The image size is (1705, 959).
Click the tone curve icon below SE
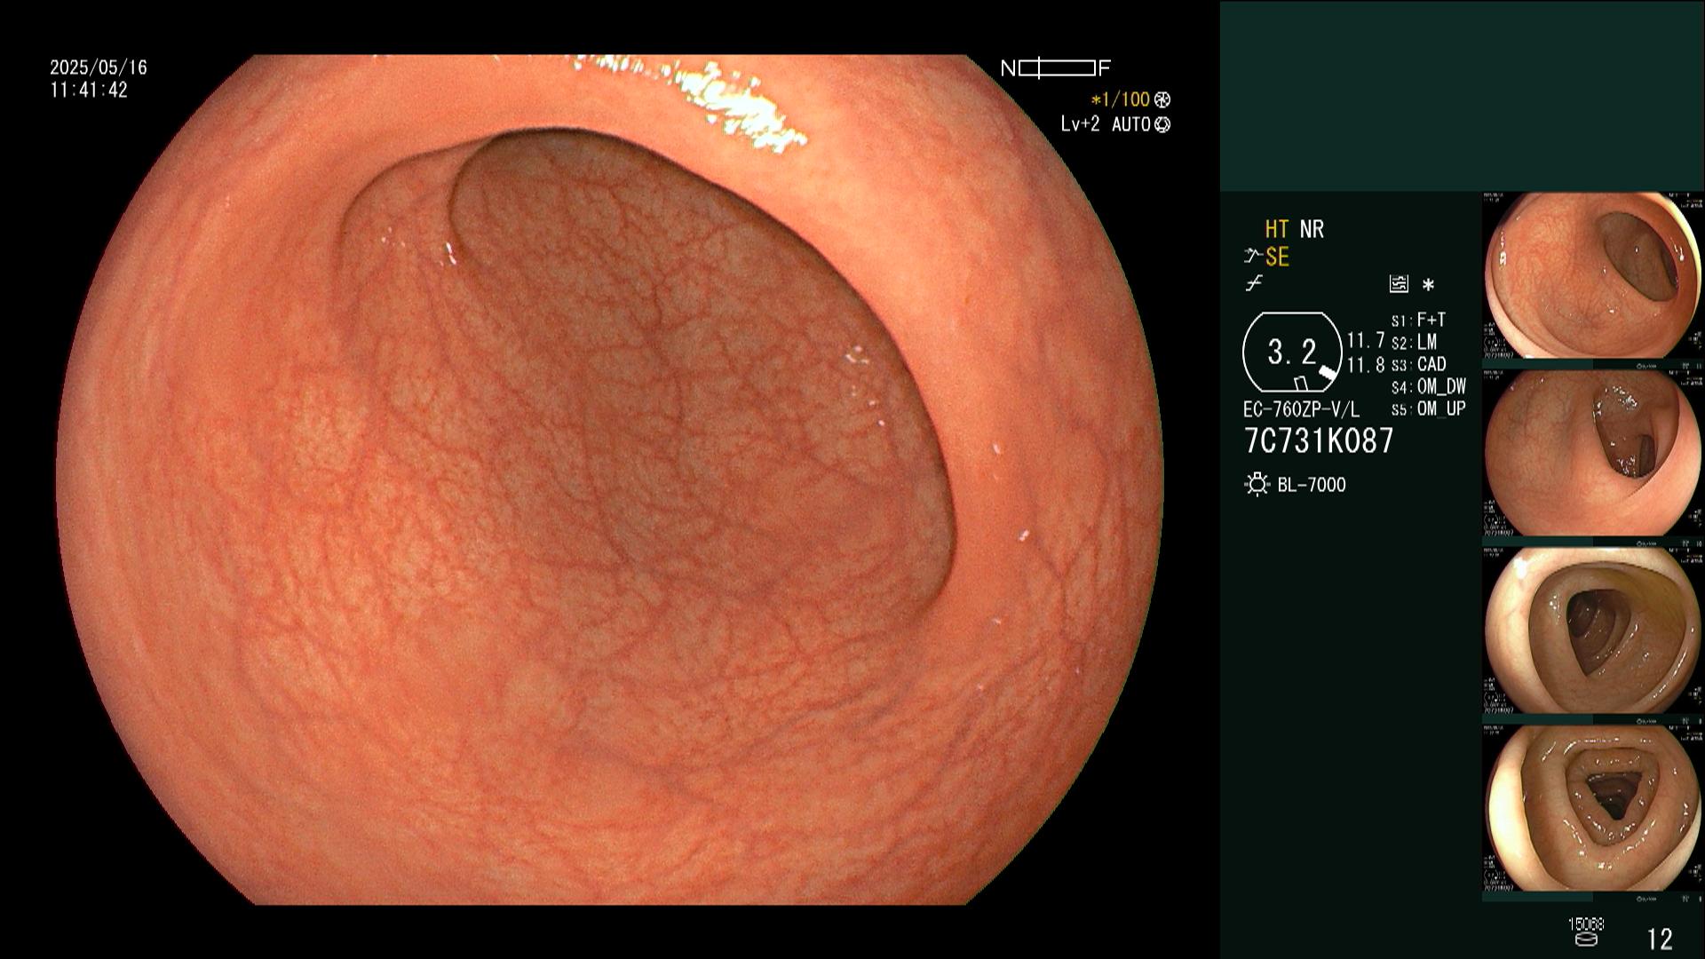pyautogui.click(x=1254, y=284)
